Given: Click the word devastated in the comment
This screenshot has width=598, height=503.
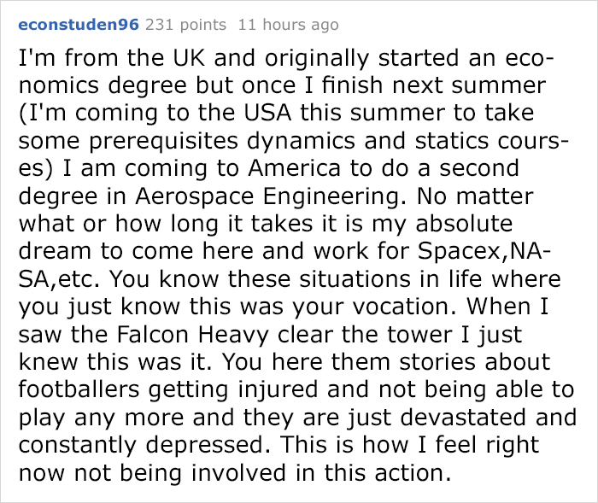Looking at the screenshot, I should click(463, 418).
